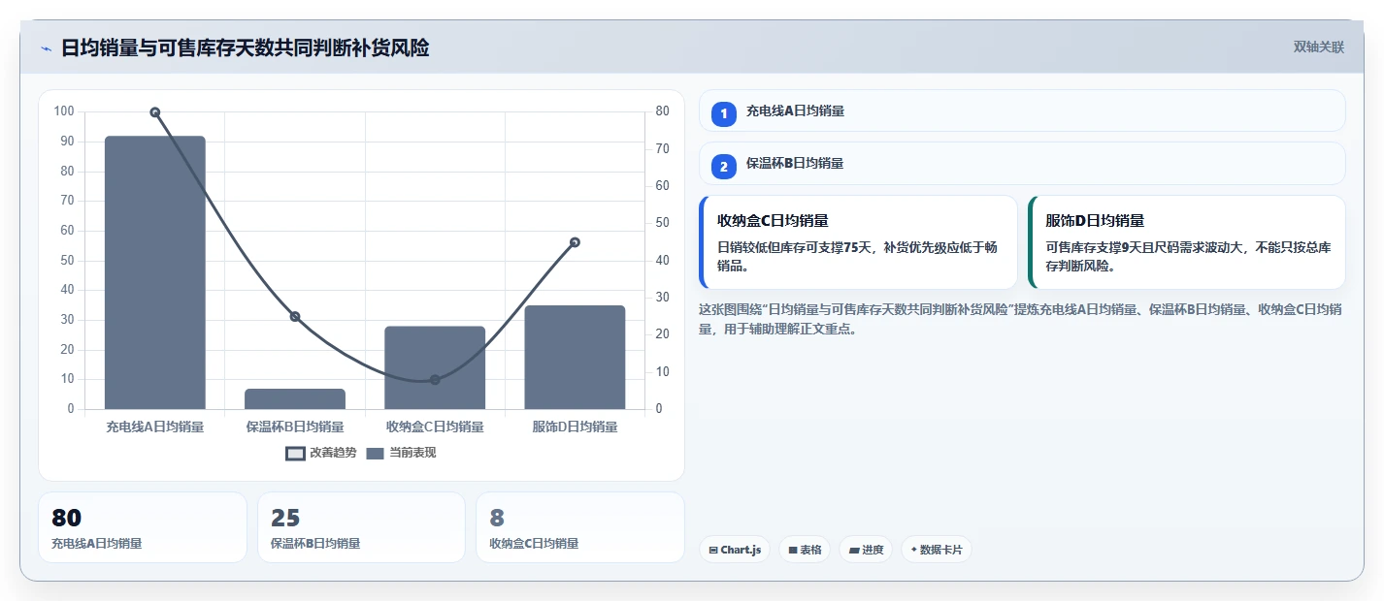Click the summary paragraph starting 这张图围绕
The image size is (1384, 601).
1020,319
